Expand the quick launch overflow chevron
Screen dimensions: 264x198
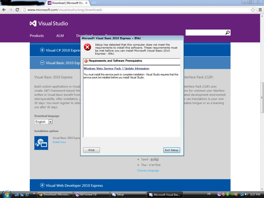[34, 194]
